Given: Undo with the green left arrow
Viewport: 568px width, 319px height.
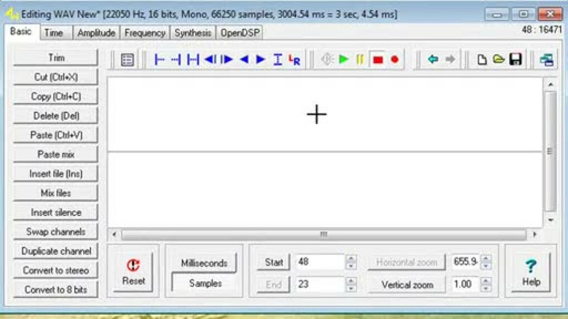Looking at the screenshot, I should point(432,60).
